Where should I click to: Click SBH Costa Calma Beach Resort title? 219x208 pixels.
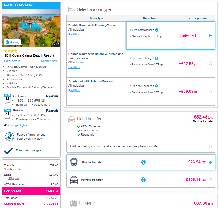click(x=29, y=55)
